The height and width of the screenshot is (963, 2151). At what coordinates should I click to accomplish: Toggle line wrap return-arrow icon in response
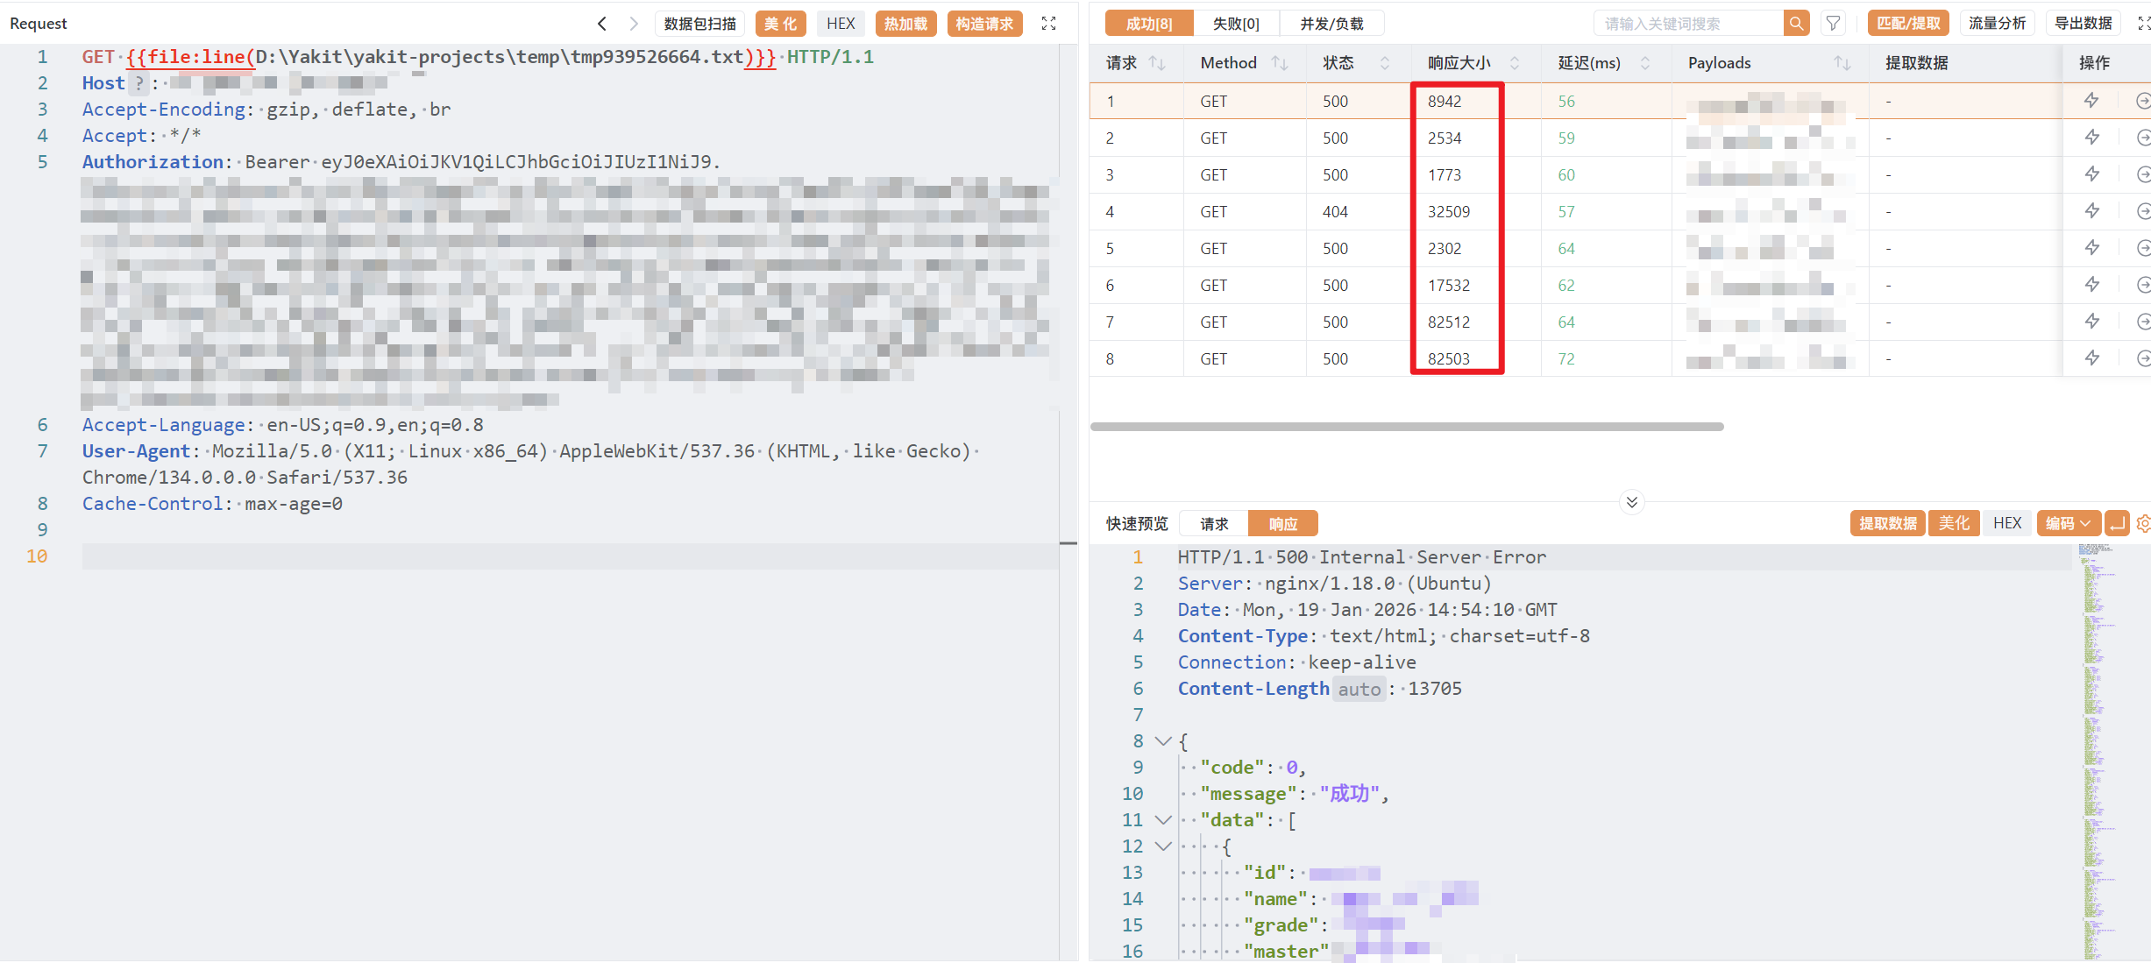point(2117,523)
